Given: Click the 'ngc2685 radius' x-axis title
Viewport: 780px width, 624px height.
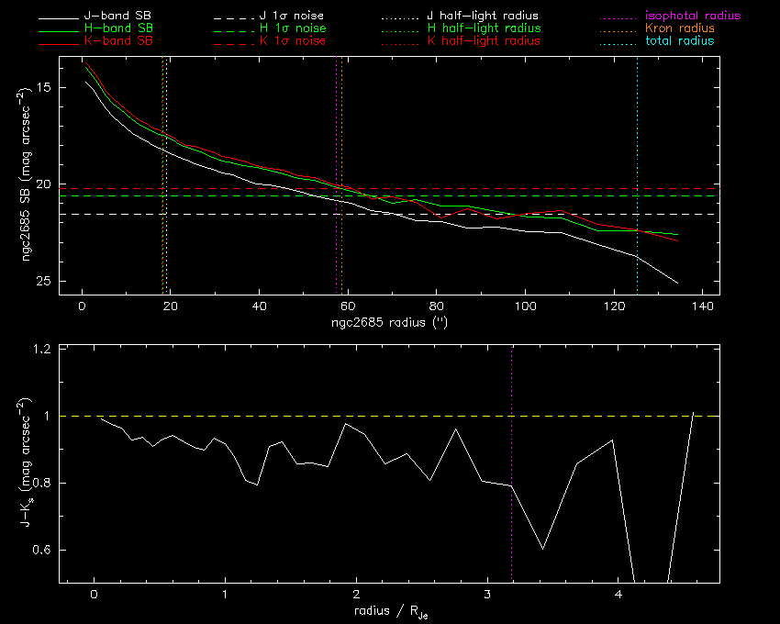Looking at the screenshot, I should pyautogui.click(x=389, y=324).
